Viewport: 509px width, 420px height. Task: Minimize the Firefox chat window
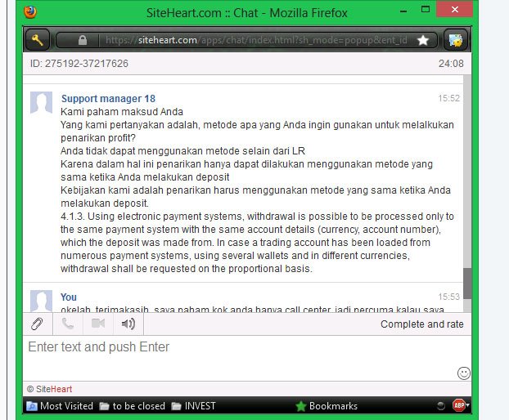tap(403, 11)
